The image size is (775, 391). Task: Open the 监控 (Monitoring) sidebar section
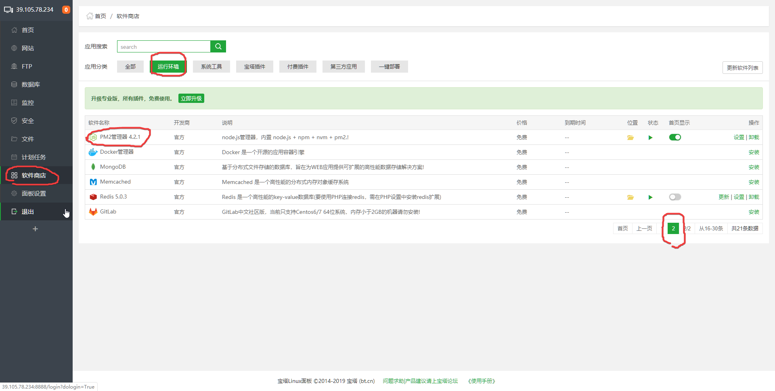(x=27, y=102)
